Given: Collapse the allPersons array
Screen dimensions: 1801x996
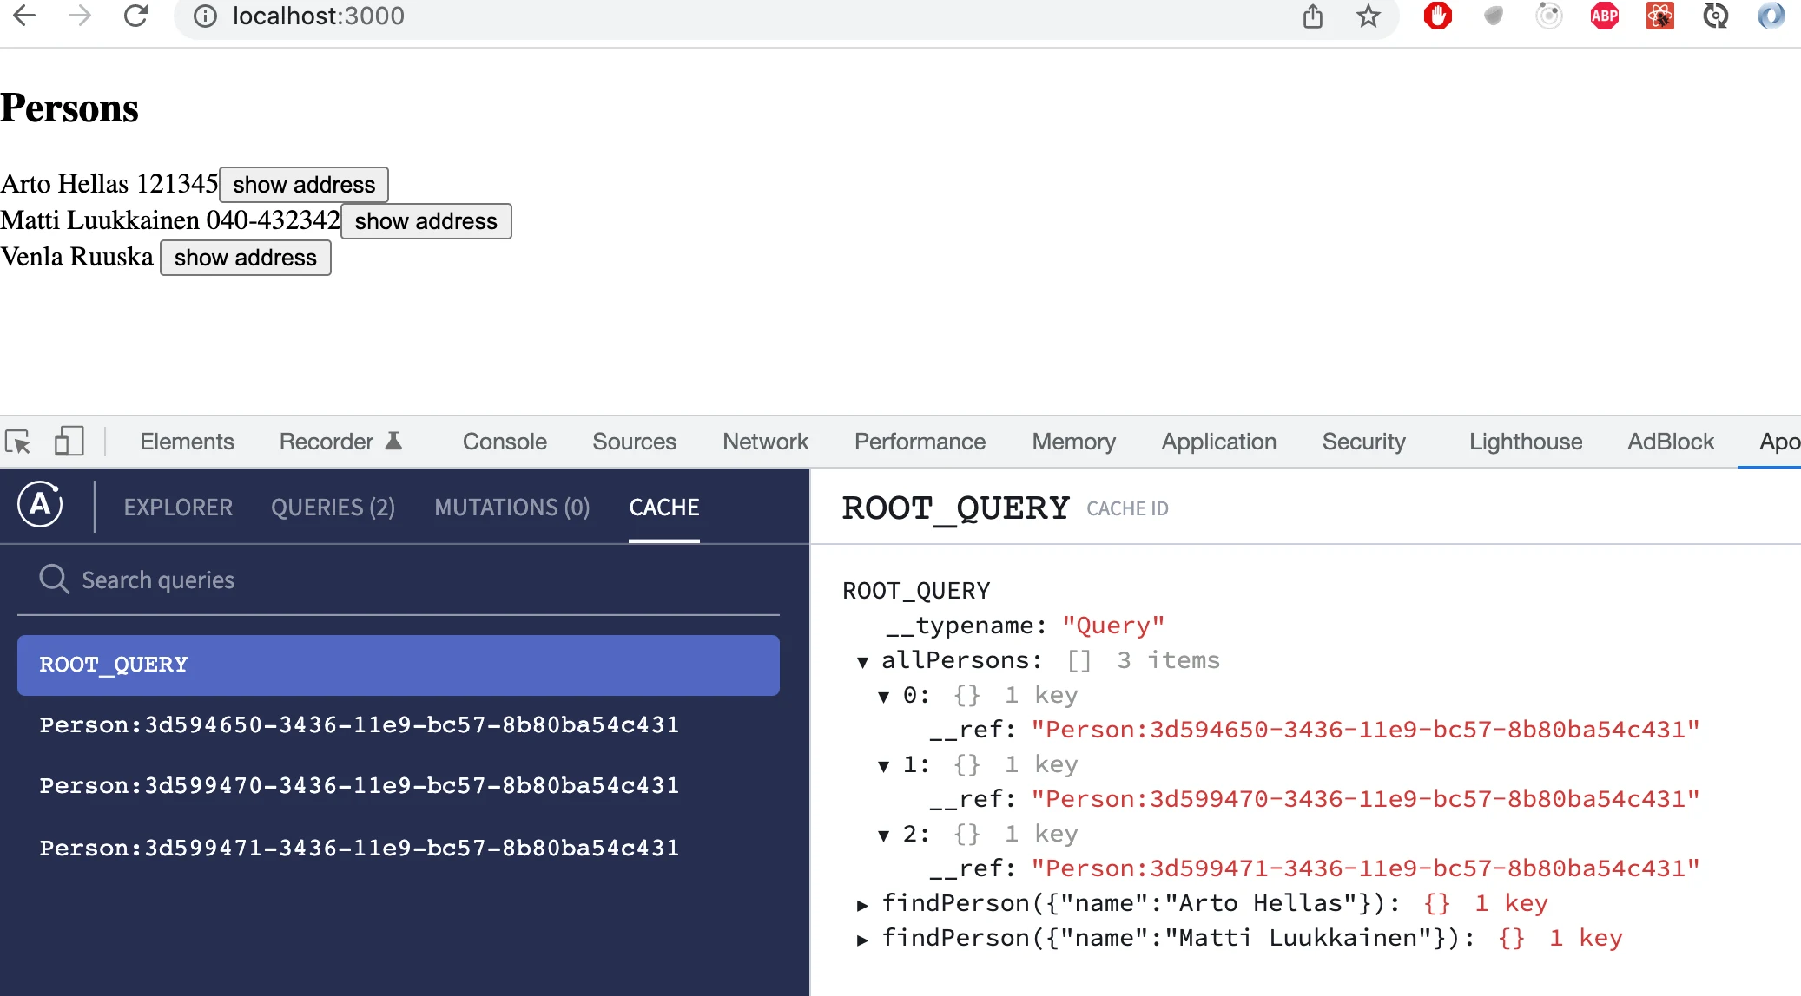Looking at the screenshot, I should [x=862, y=662].
